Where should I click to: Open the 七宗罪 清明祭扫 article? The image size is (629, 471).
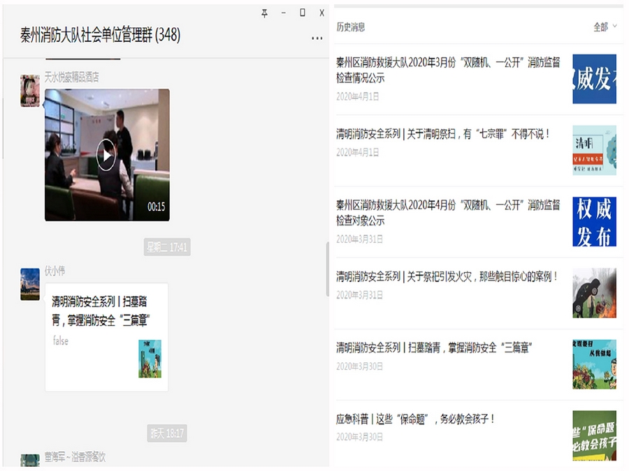click(x=442, y=134)
